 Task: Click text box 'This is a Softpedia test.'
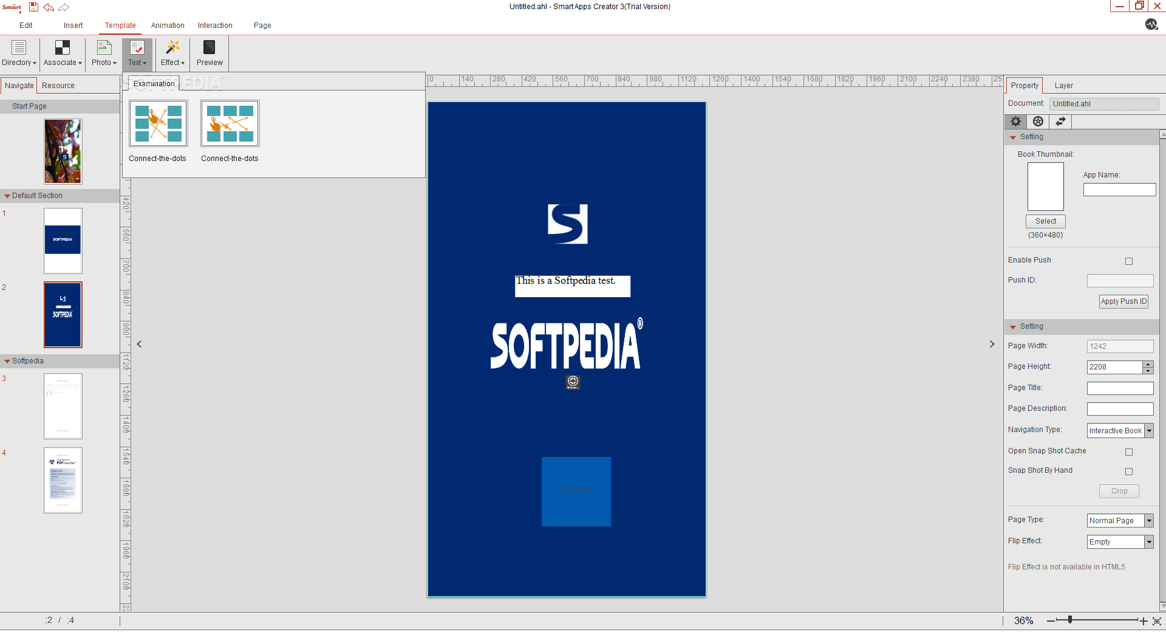coord(573,286)
